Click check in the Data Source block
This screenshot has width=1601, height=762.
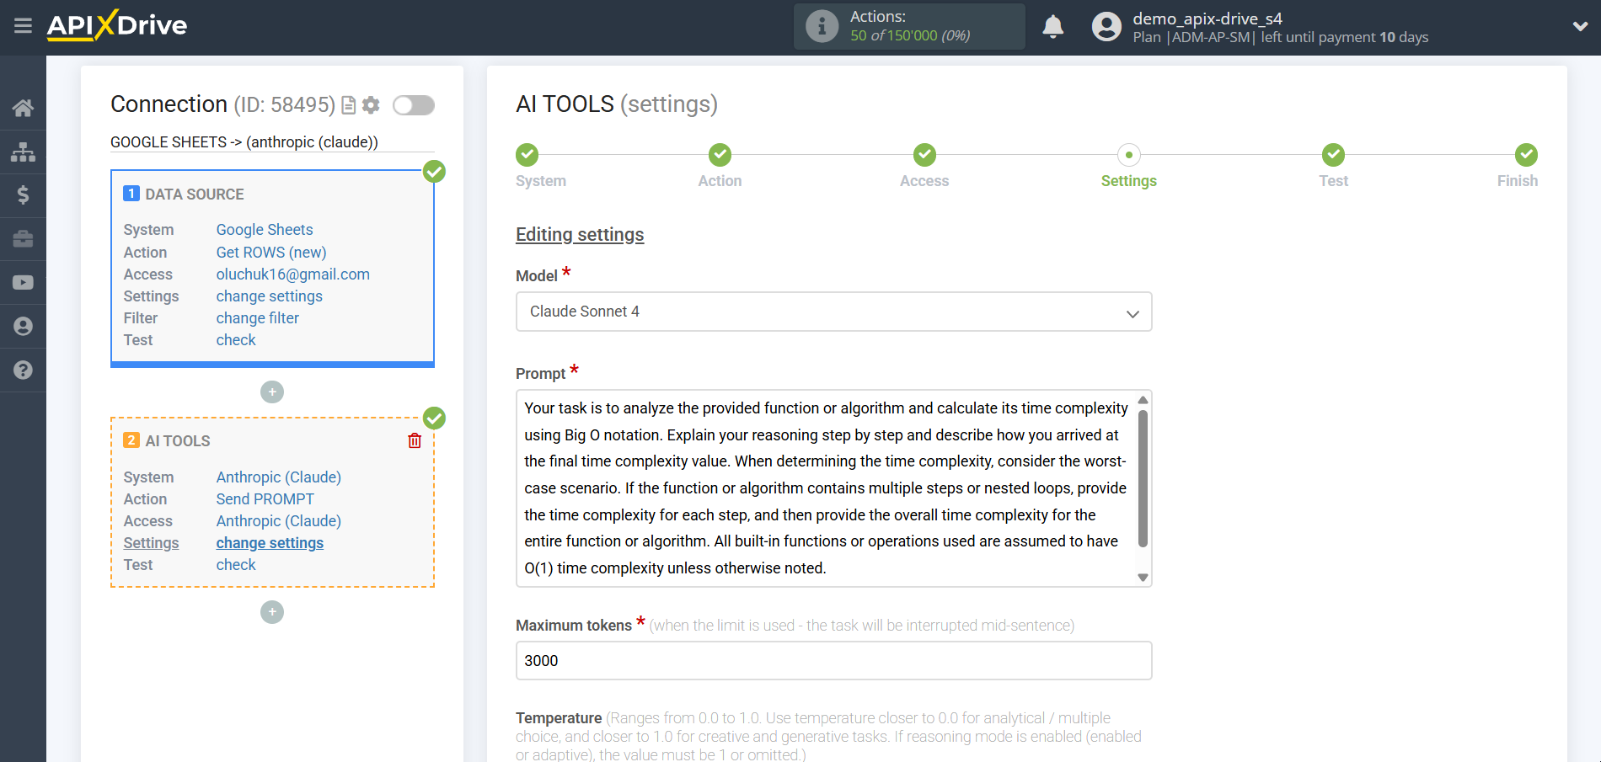236,340
